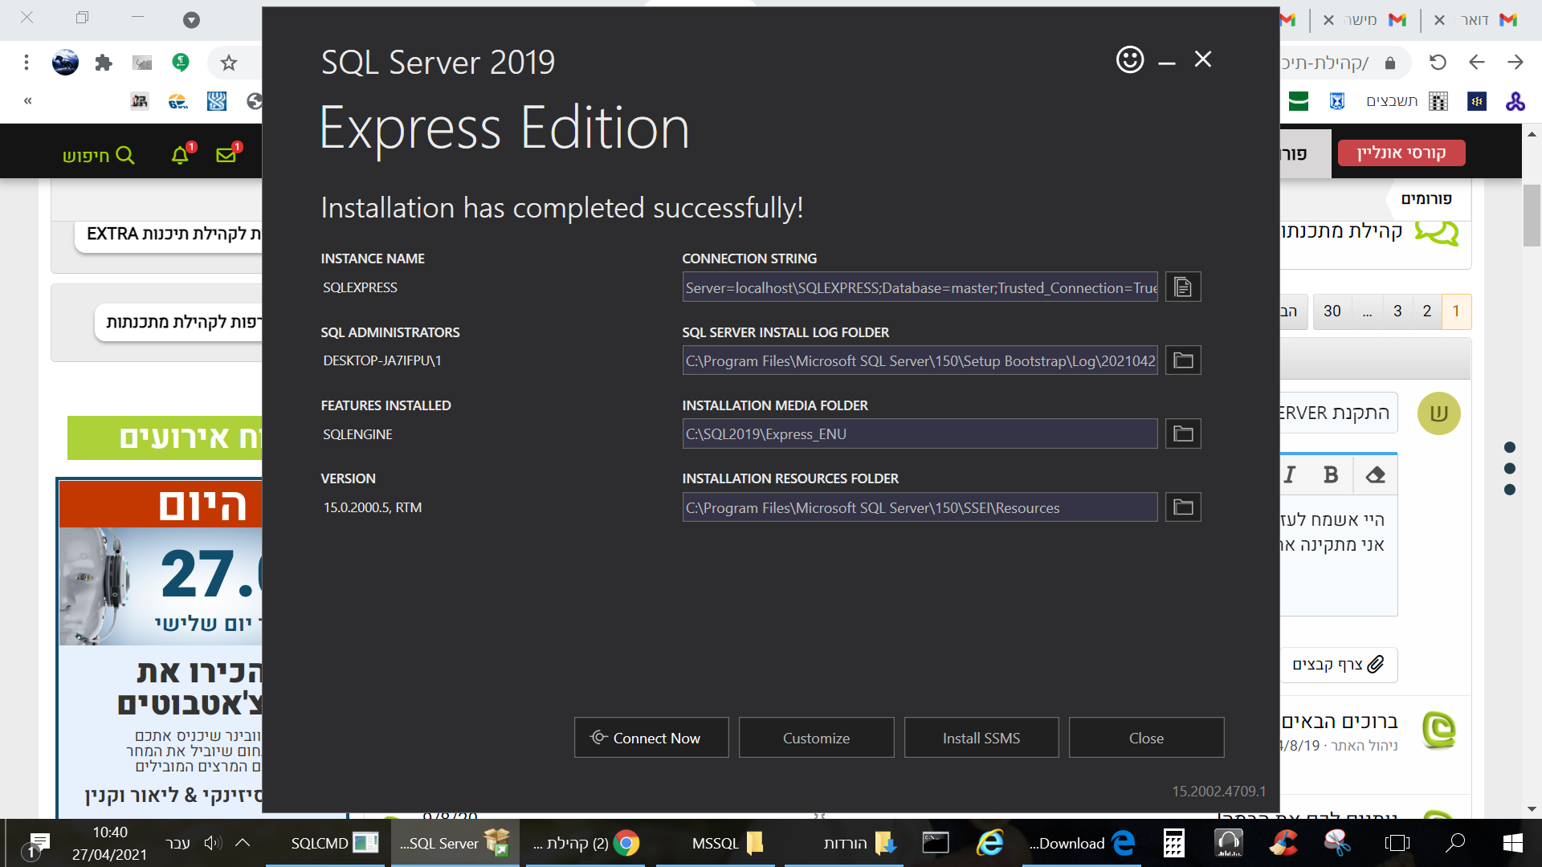Click the browser bookmark star icon
This screenshot has width=1542, height=867.
tap(229, 63)
